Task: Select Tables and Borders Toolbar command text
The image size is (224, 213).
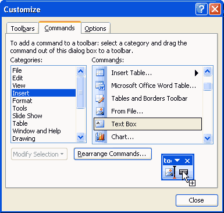Action: tap(150, 98)
